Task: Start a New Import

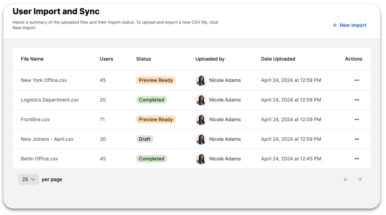Action: 349,25
